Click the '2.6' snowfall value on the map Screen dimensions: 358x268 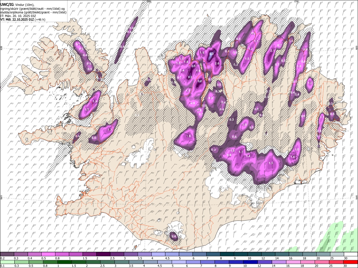217,64
